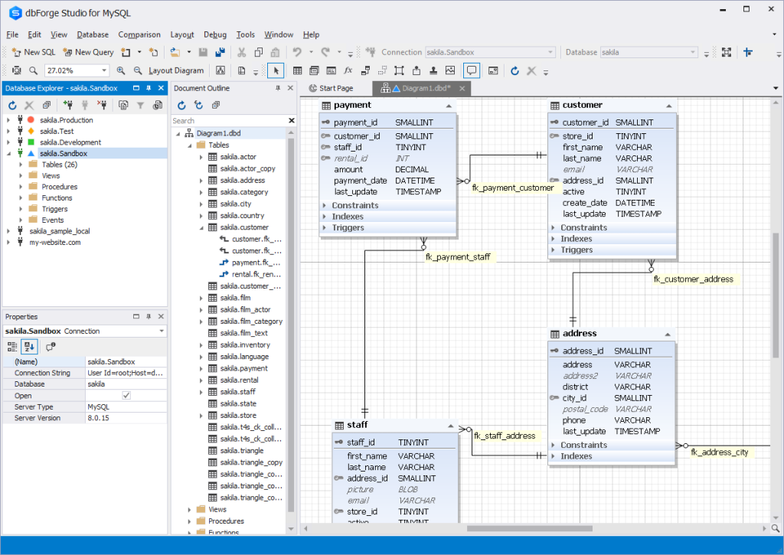
Task: Open the zoom percentage dropdown
Action: point(104,70)
